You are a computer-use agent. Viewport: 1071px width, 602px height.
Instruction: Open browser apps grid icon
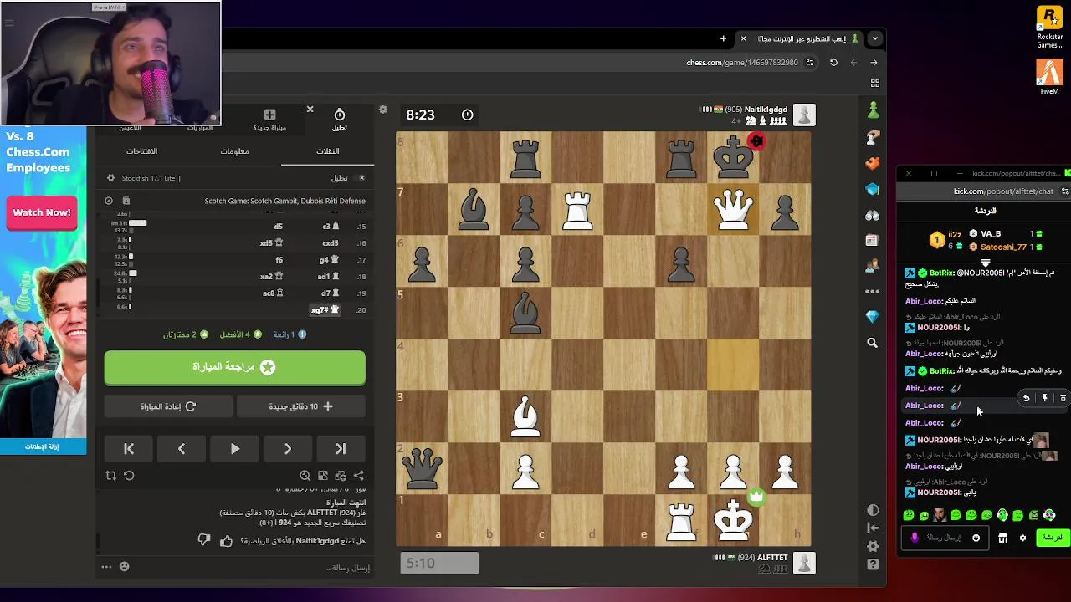[875, 83]
